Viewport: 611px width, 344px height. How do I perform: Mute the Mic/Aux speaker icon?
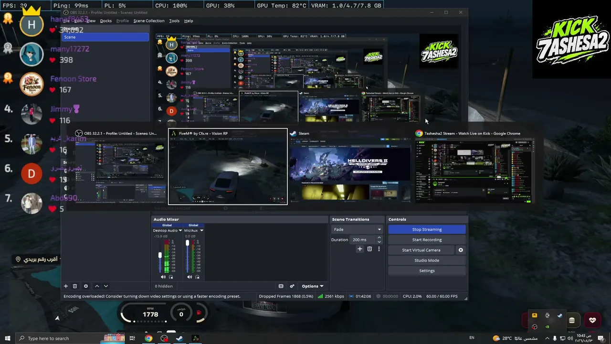click(x=190, y=277)
